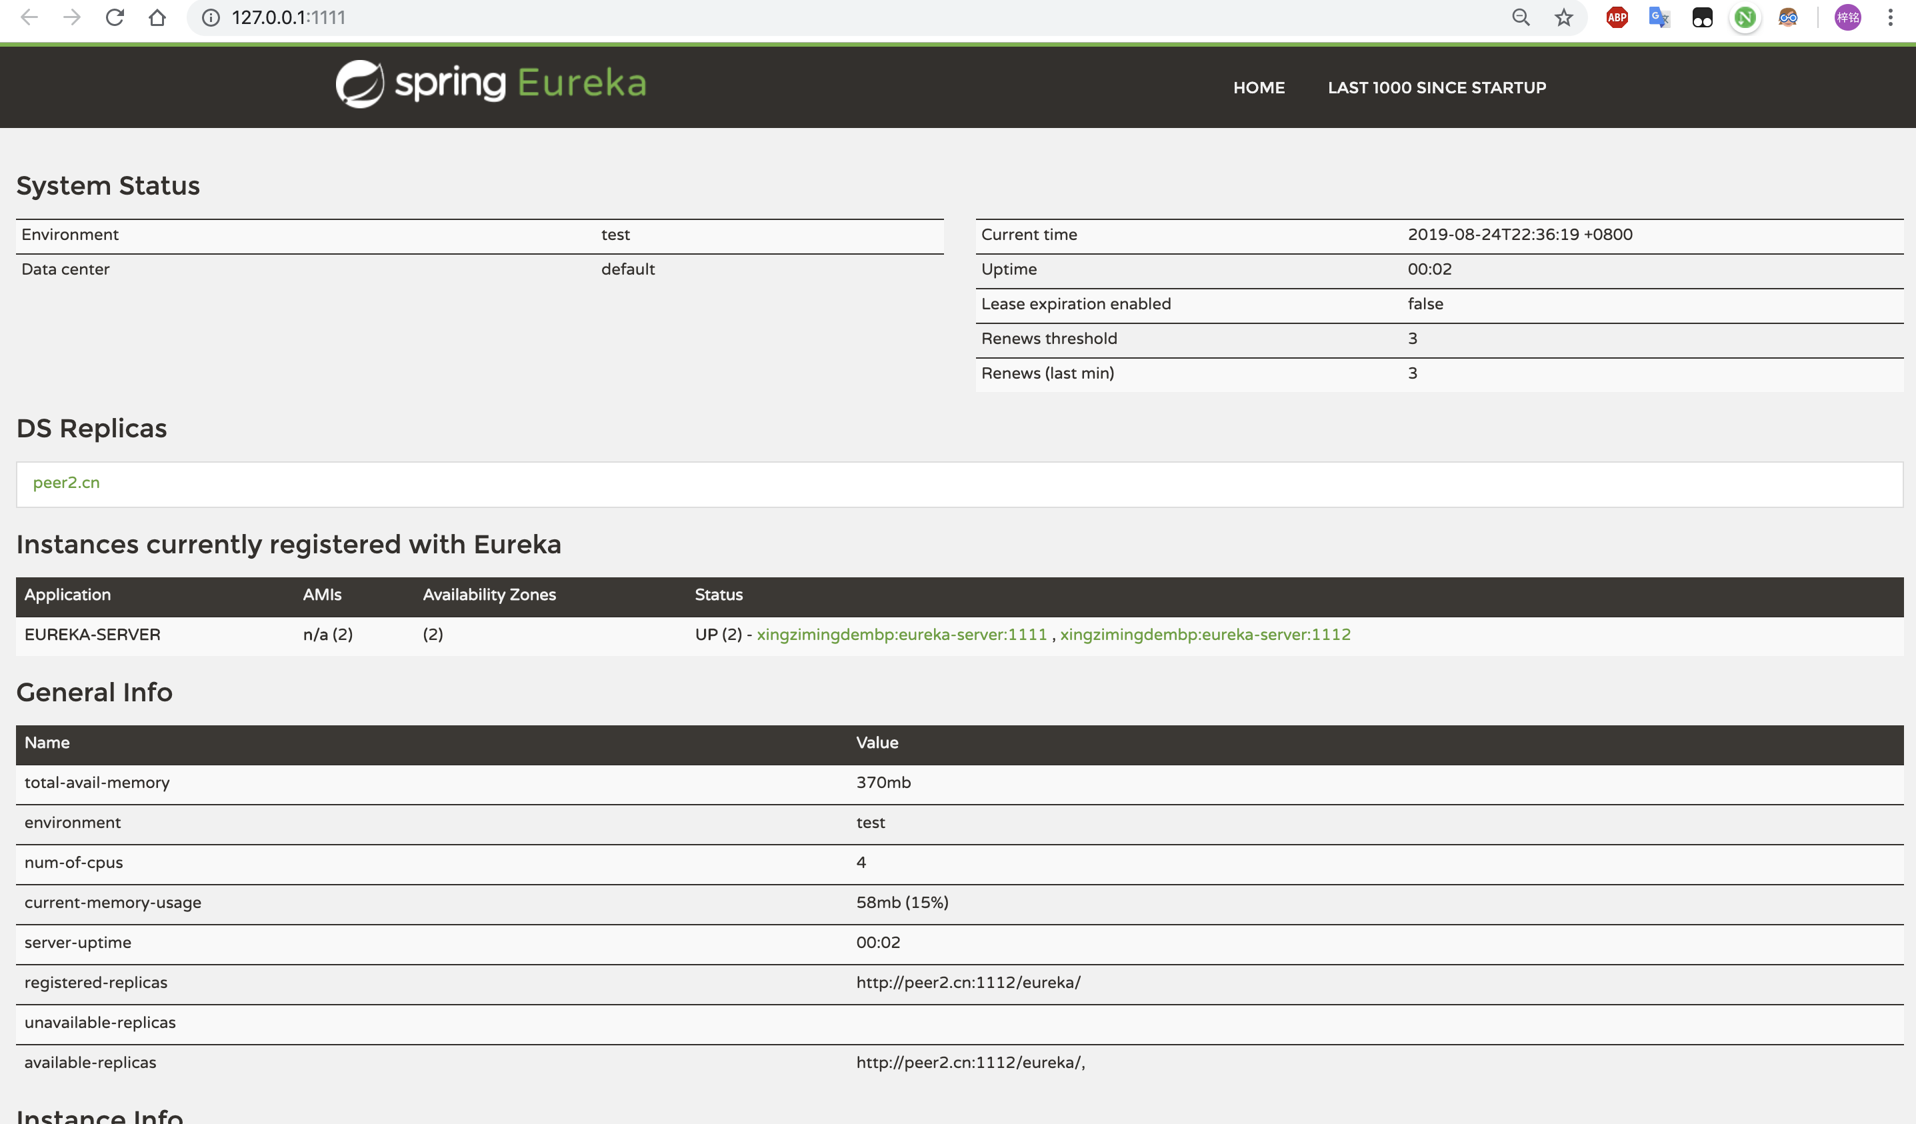Select the General Info heading
The image size is (1916, 1124).
coord(94,692)
